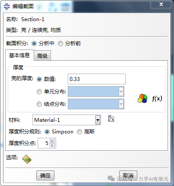
Task: Increase thickness integration points with up arrow
Action: tap(52, 141)
